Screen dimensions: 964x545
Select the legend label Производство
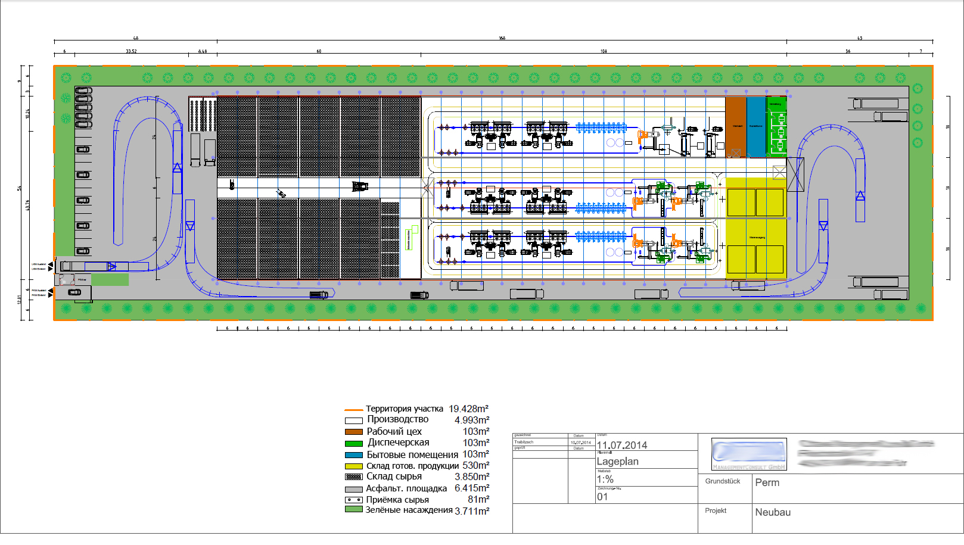coord(397,419)
